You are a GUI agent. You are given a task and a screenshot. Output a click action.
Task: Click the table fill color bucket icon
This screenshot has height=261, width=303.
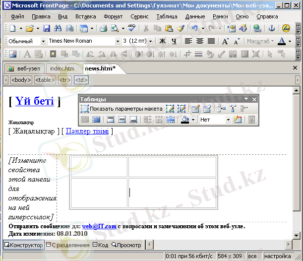185,119
